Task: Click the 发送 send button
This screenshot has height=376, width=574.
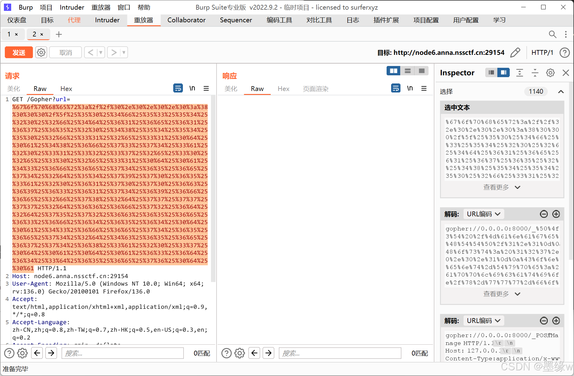Action: click(x=19, y=52)
